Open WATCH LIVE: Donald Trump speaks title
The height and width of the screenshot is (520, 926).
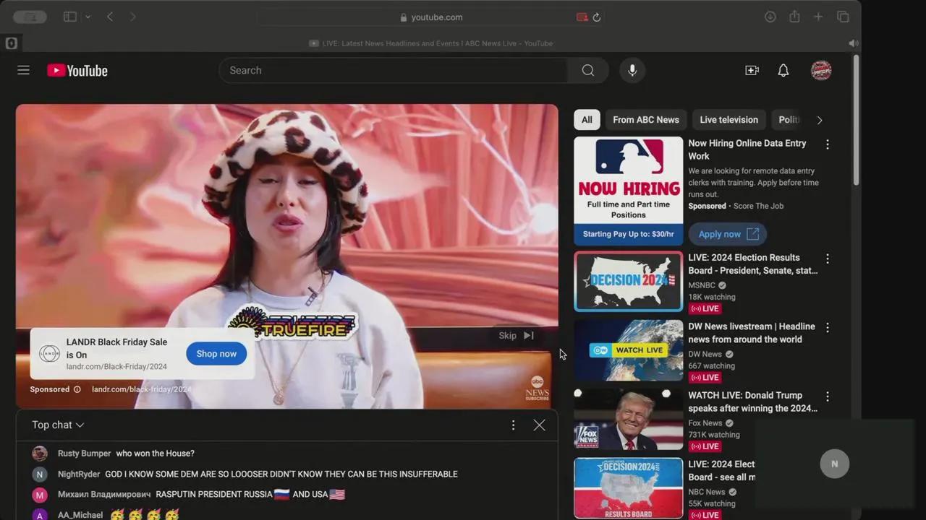click(753, 402)
